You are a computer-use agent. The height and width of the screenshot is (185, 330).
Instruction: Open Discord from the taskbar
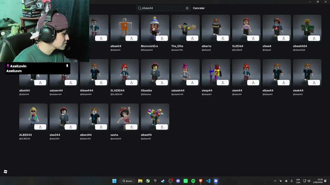coord(178,181)
